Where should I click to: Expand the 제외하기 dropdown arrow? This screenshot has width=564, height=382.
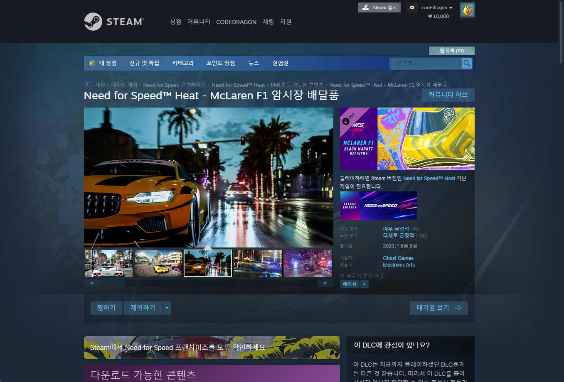[x=167, y=308]
